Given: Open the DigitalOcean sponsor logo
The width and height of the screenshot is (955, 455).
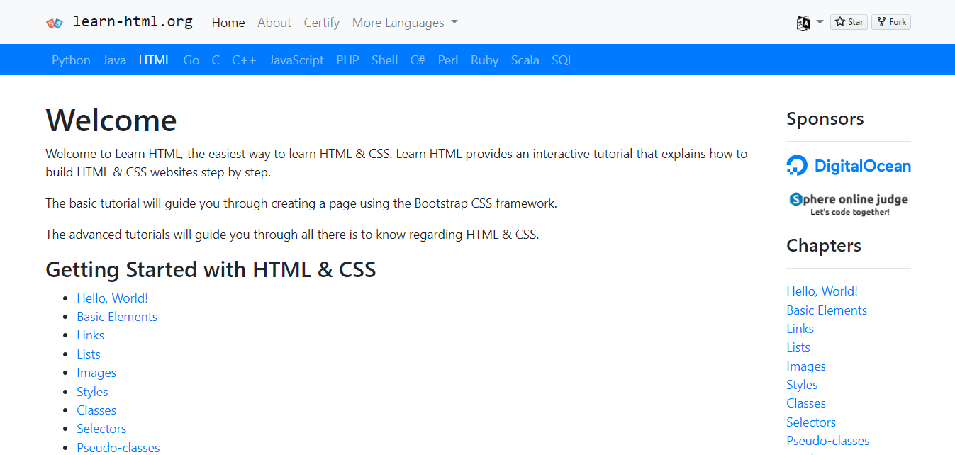Looking at the screenshot, I should click(849, 166).
